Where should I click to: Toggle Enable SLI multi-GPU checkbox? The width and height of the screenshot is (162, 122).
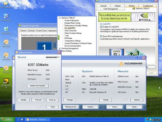[101, 27]
